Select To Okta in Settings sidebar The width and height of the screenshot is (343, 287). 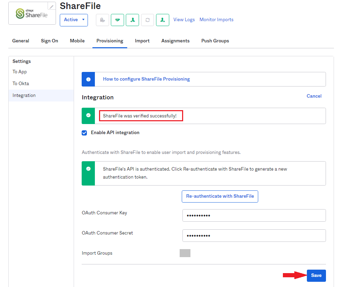pos(21,84)
